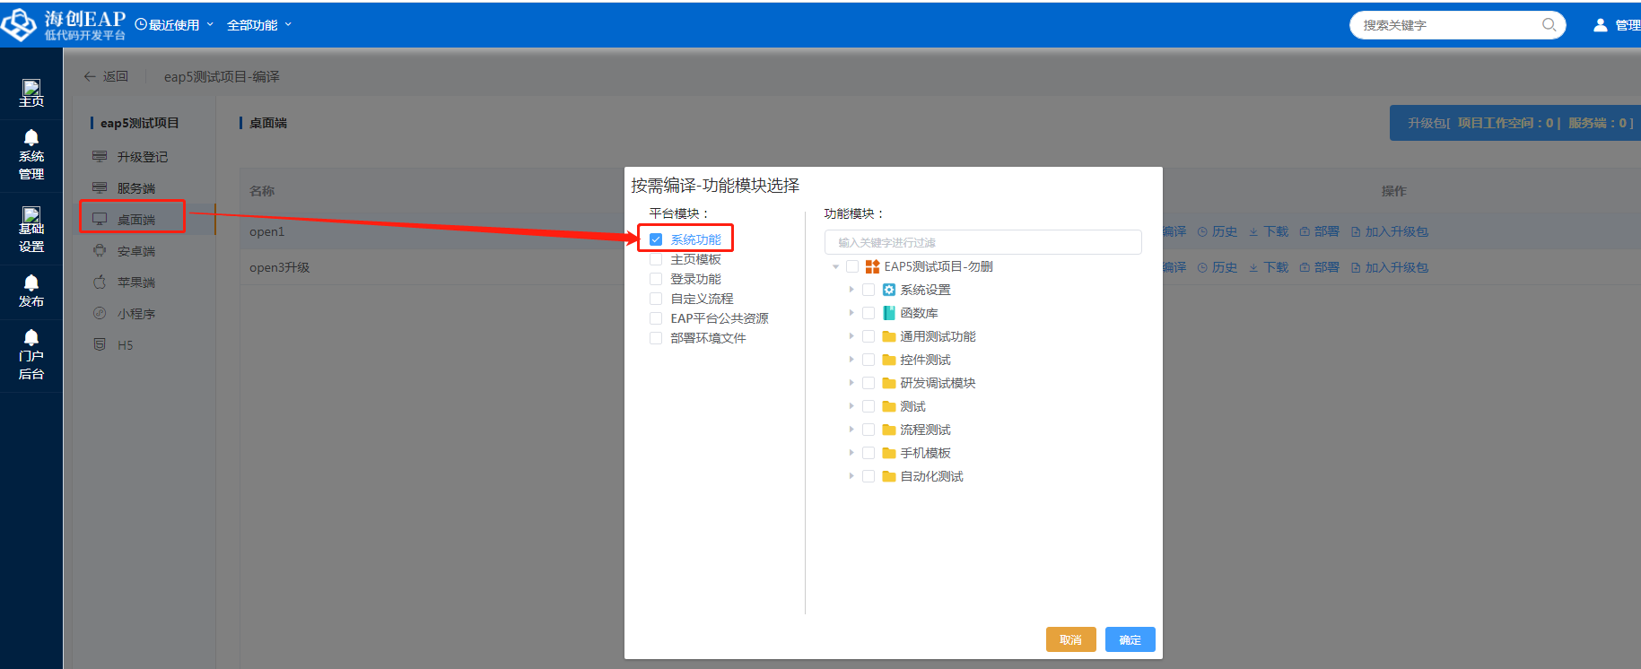Click the 系统管理 bell icon in sidebar
Viewport: 1641px width, 669px height.
tap(31, 138)
